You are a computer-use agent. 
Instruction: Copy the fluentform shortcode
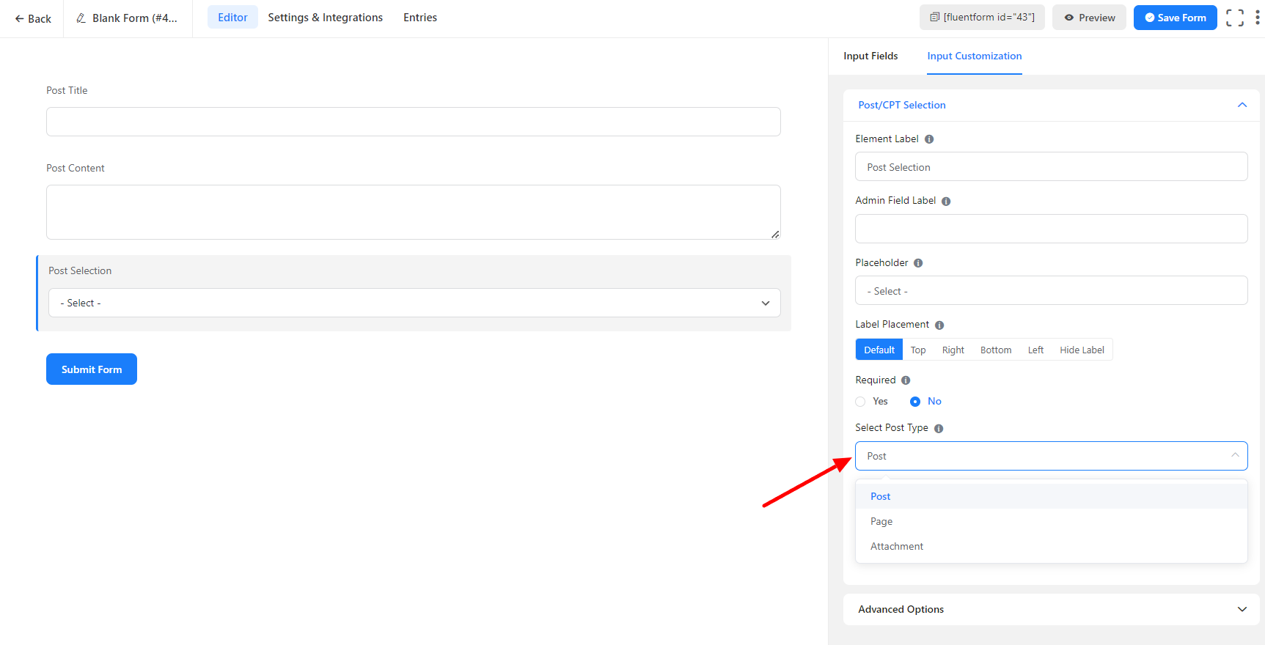982,18
